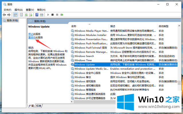The width and height of the screenshot is (183, 114).
Task: Stop service with the square icon
Action: [52, 15]
